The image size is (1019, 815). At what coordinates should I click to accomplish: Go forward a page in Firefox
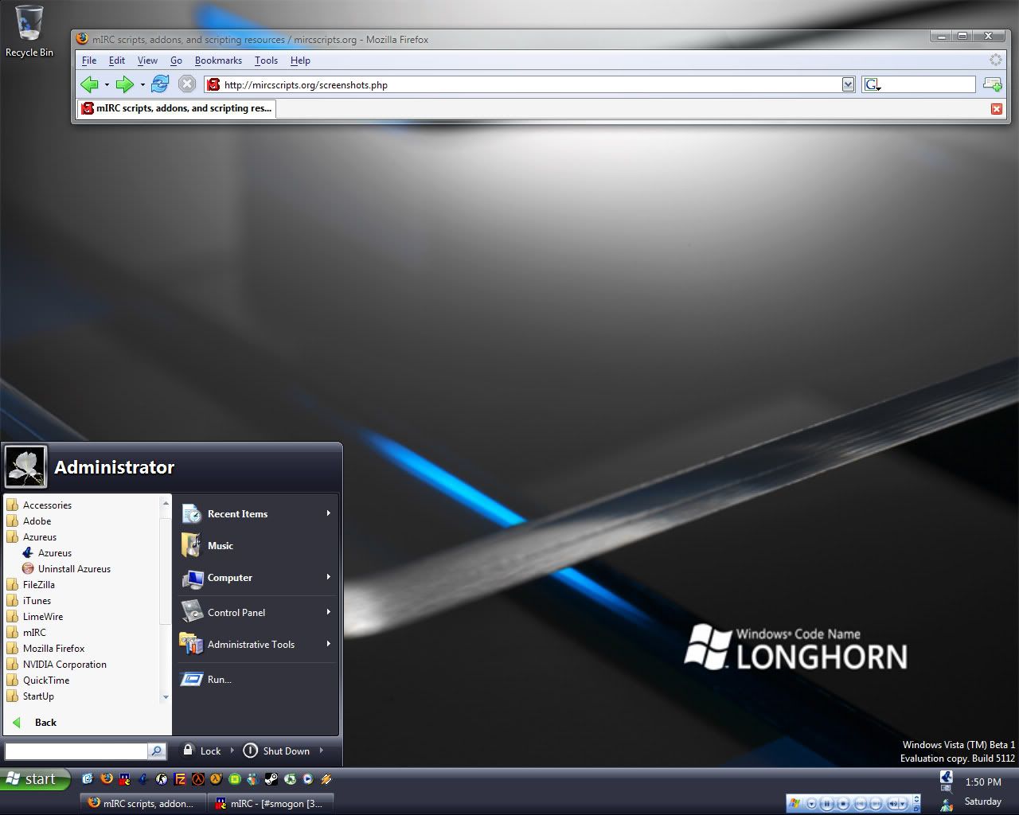(x=125, y=84)
